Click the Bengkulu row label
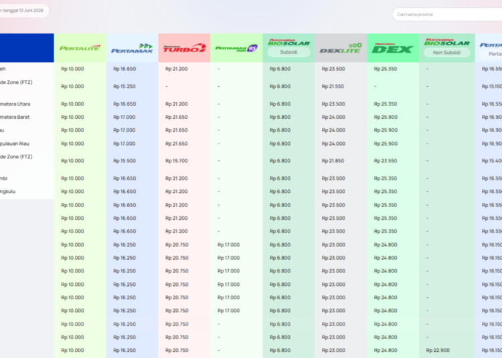Screen dimensions: 502x358 (x=7, y=191)
